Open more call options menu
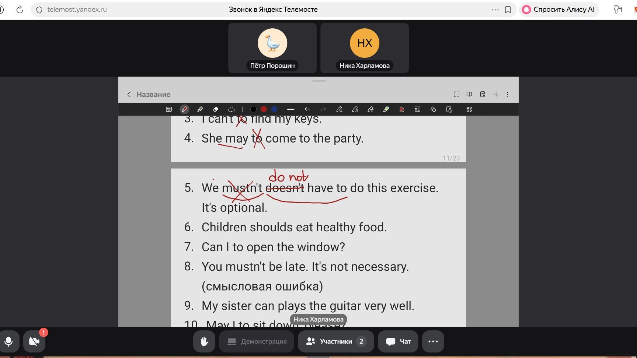637x358 pixels. pyautogui.click(x=433, y=341)
